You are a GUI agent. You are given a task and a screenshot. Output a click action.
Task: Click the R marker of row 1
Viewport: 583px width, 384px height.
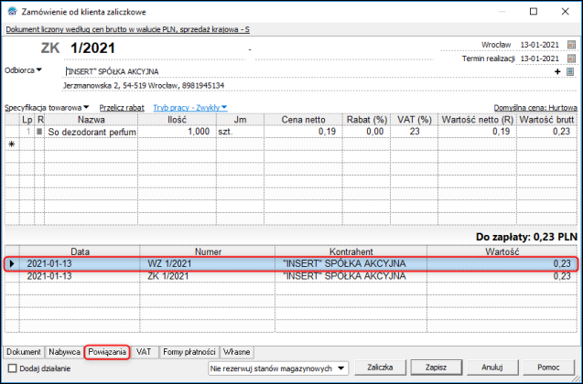tap(39, 132)
